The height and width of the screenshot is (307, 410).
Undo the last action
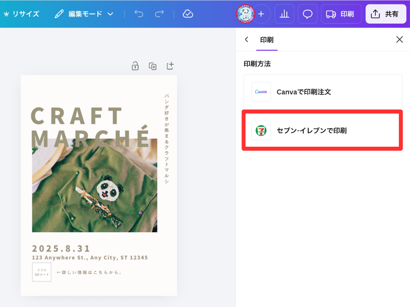point(139,14)
